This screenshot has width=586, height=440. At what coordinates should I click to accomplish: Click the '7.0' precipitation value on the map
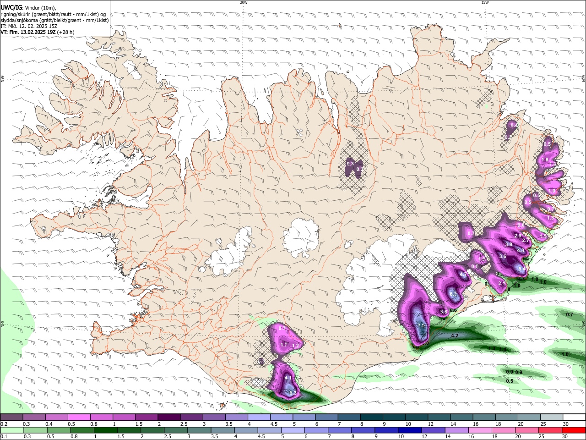point(422,325)
